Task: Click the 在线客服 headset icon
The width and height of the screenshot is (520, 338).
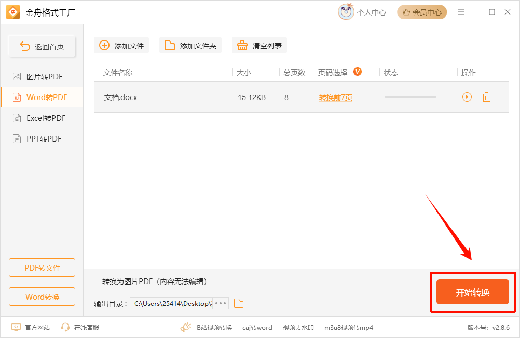Action: click(65, 327)
